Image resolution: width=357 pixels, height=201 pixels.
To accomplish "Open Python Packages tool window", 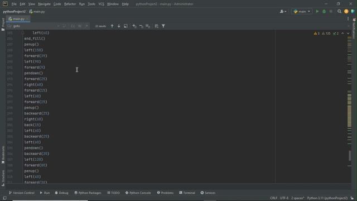I will 88,193.
